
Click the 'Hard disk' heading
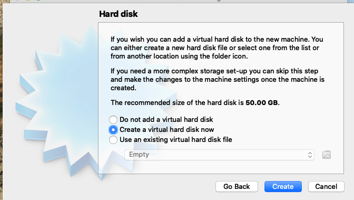(119, 14)
